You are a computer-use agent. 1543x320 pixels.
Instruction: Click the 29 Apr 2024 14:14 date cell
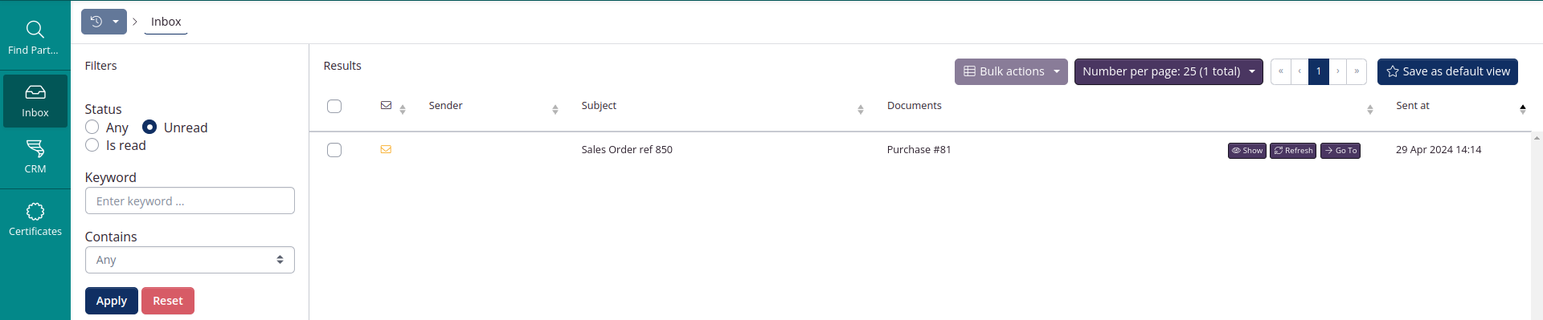pos(1439,149)
